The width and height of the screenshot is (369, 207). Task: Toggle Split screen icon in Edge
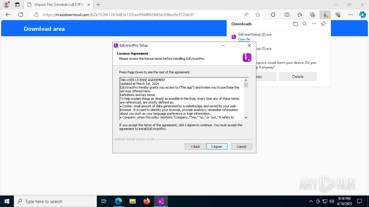coord(287,15)
